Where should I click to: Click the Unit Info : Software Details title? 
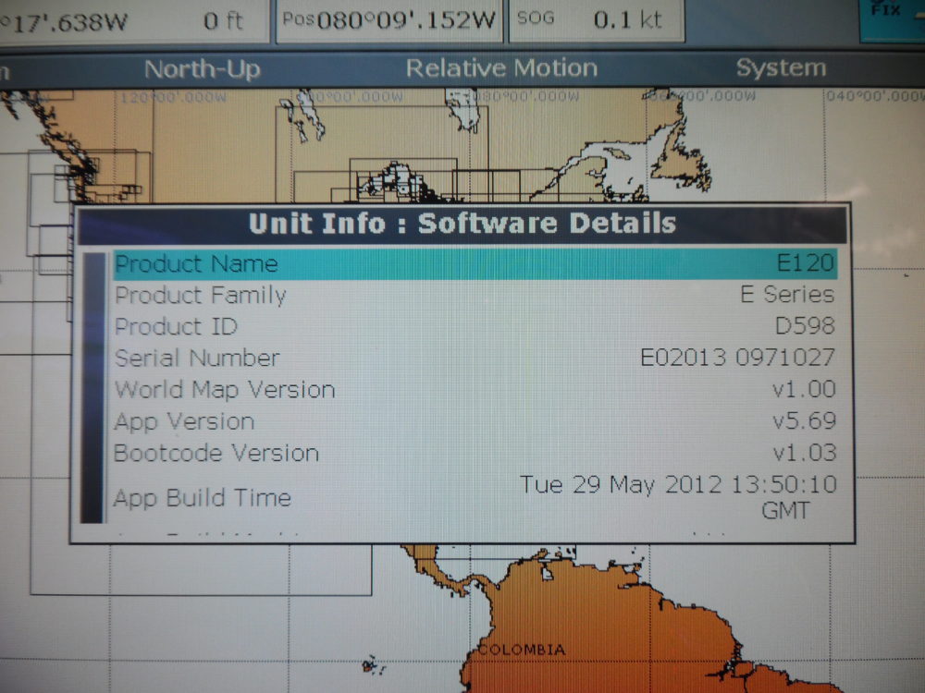[462, 225]
